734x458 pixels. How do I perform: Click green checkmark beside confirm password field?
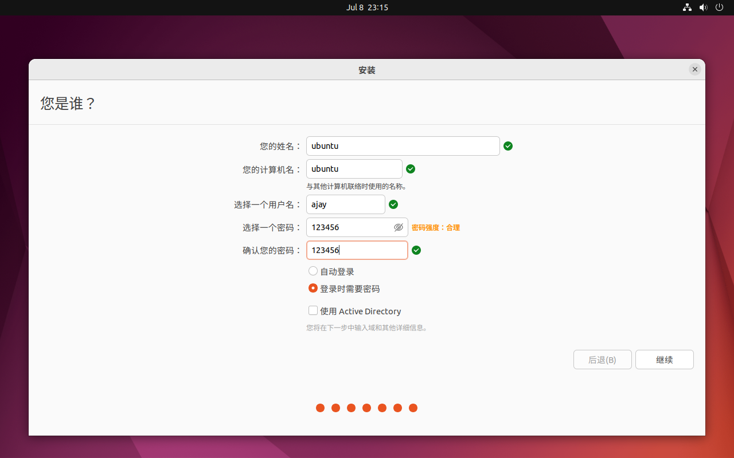(416, 250)
